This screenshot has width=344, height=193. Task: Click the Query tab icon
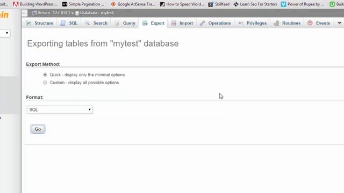point(117,23)
